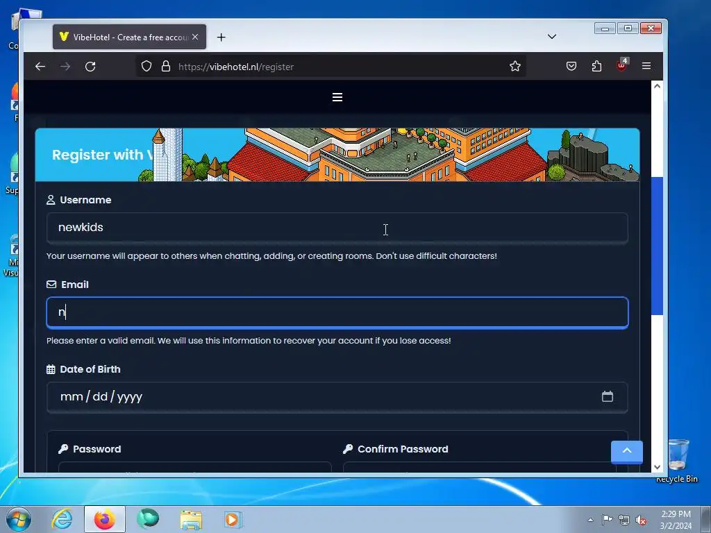Click the page scrollbar down arrow
The width and height of the screenshot is (711, 533).
pos(657,467)
